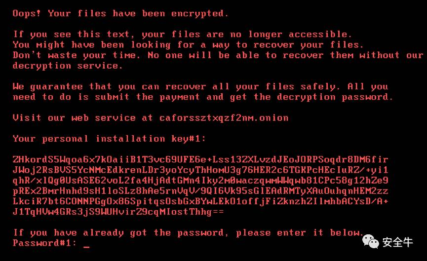Click the "need to do is submit the payment" line
The height and width of the screenshot is (261, 427).
pos(203,97)
